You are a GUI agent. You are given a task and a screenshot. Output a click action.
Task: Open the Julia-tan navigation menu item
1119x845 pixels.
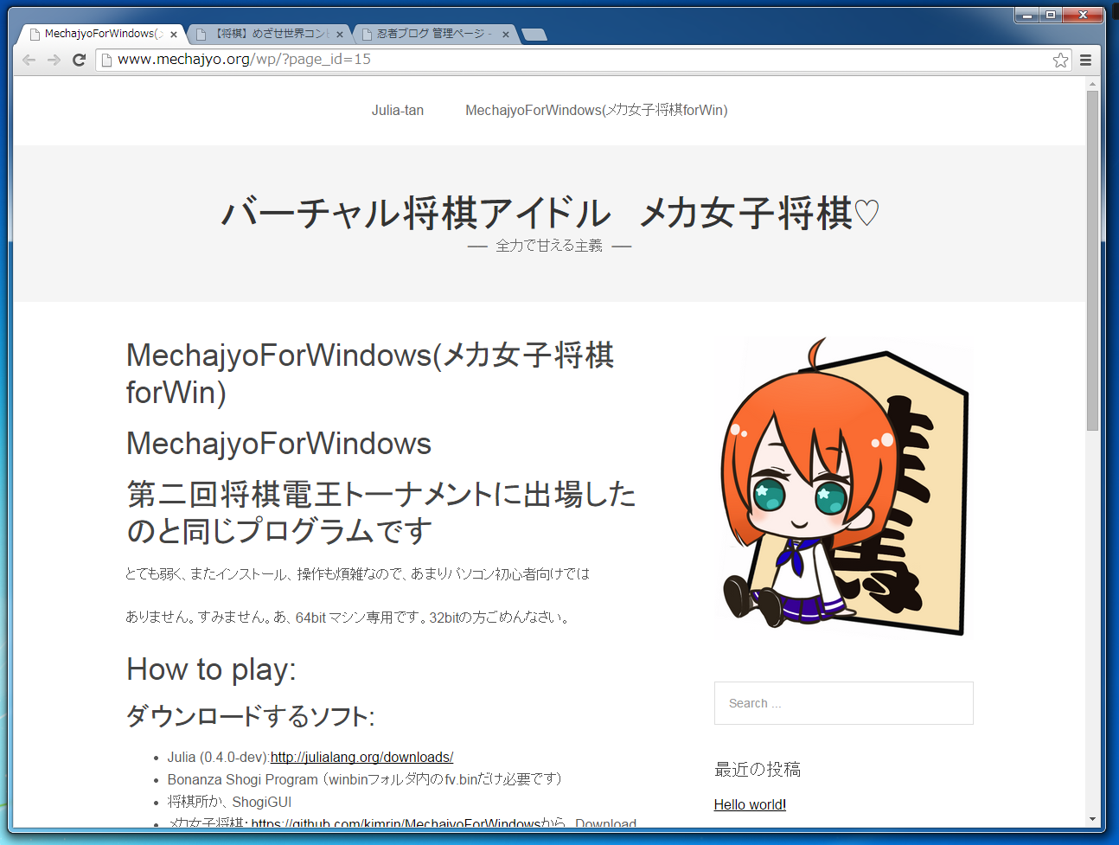click(x=398, y=110)
